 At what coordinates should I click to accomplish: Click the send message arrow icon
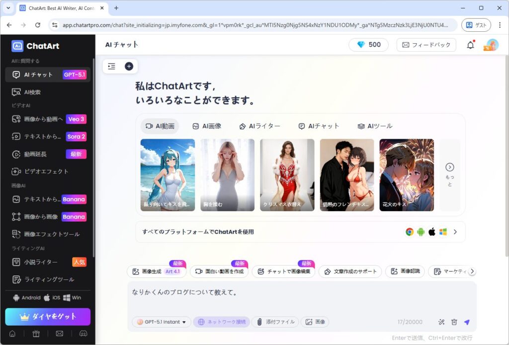point(467,322)
